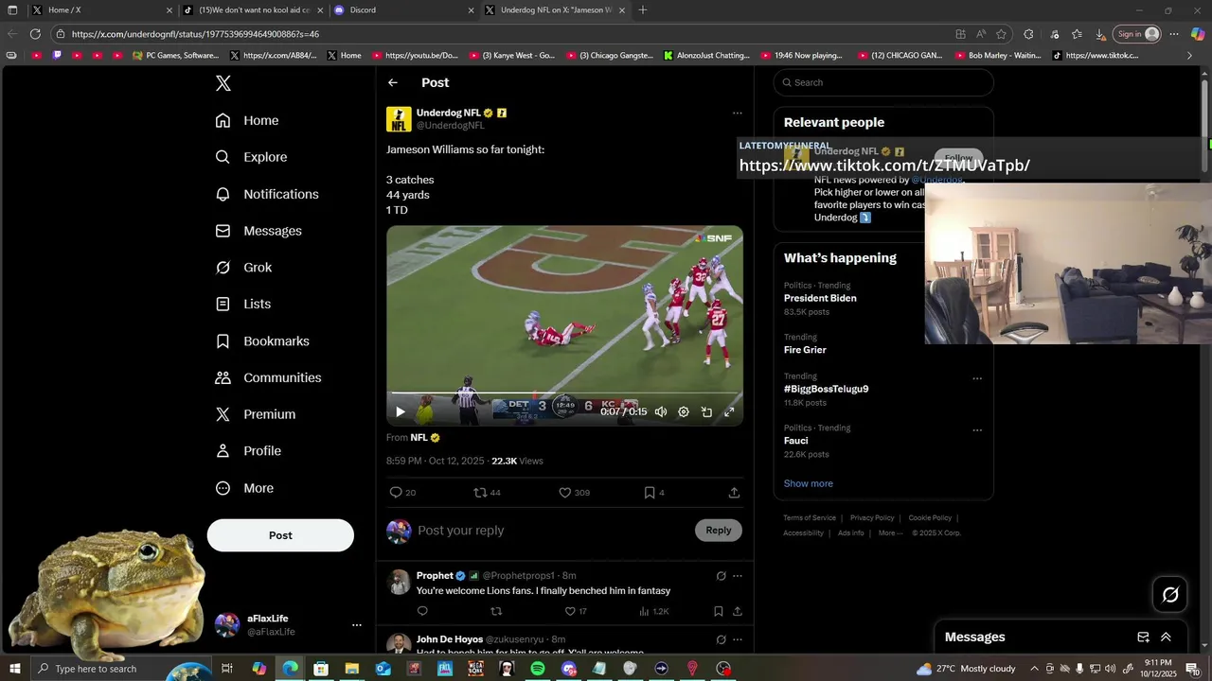
Task: Open options menu on Underdog NFL post
Action: (x=737, y=113)
